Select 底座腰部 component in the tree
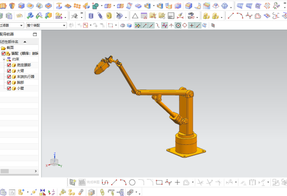The height and width of the screenshot is (196, 287). click(x=24, y=65)
